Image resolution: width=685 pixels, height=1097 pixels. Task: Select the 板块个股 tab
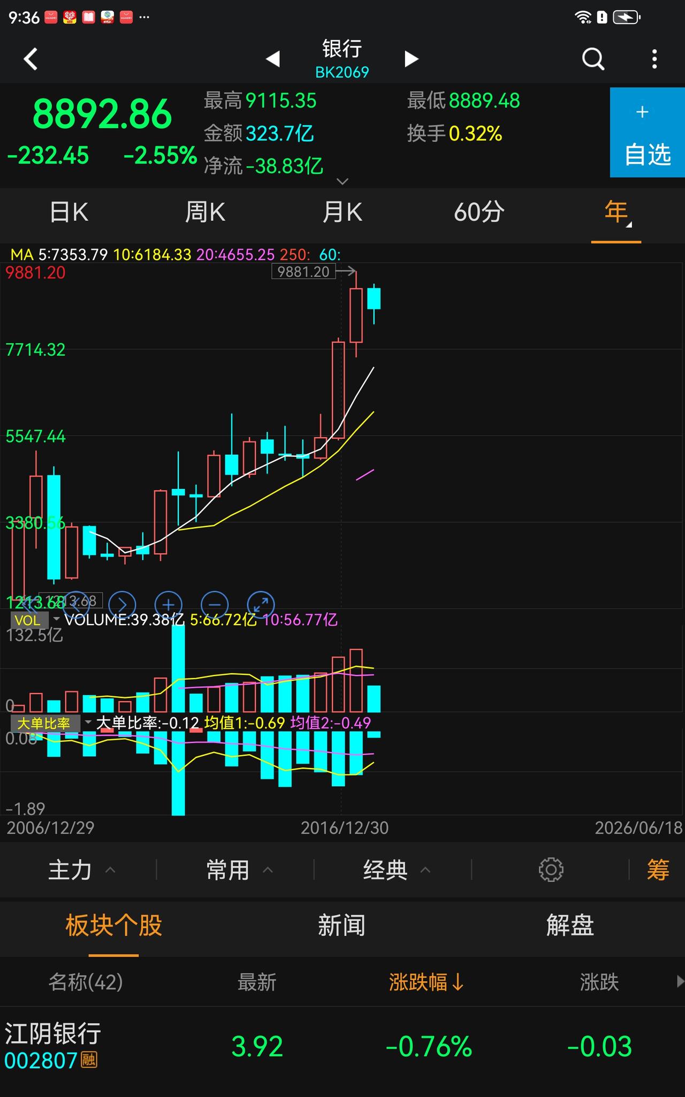click(x=113, y=926)
